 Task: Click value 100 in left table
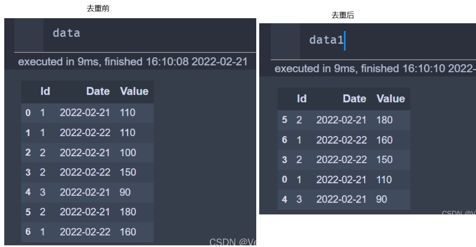(128, 153)
